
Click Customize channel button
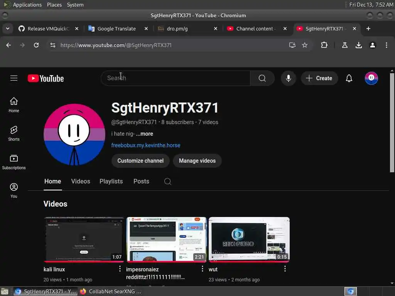point(140,161)
